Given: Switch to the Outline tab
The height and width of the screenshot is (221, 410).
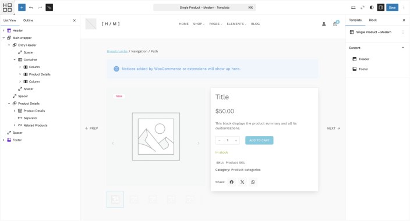Looking at the screenshot, I should [28, 20].
